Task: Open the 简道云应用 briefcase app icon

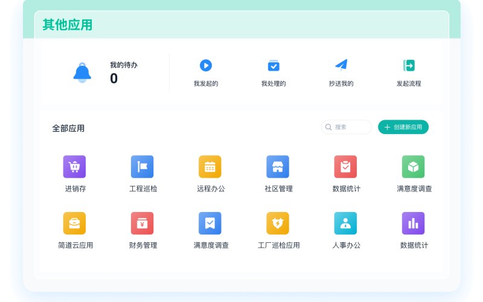Action: 74,223
